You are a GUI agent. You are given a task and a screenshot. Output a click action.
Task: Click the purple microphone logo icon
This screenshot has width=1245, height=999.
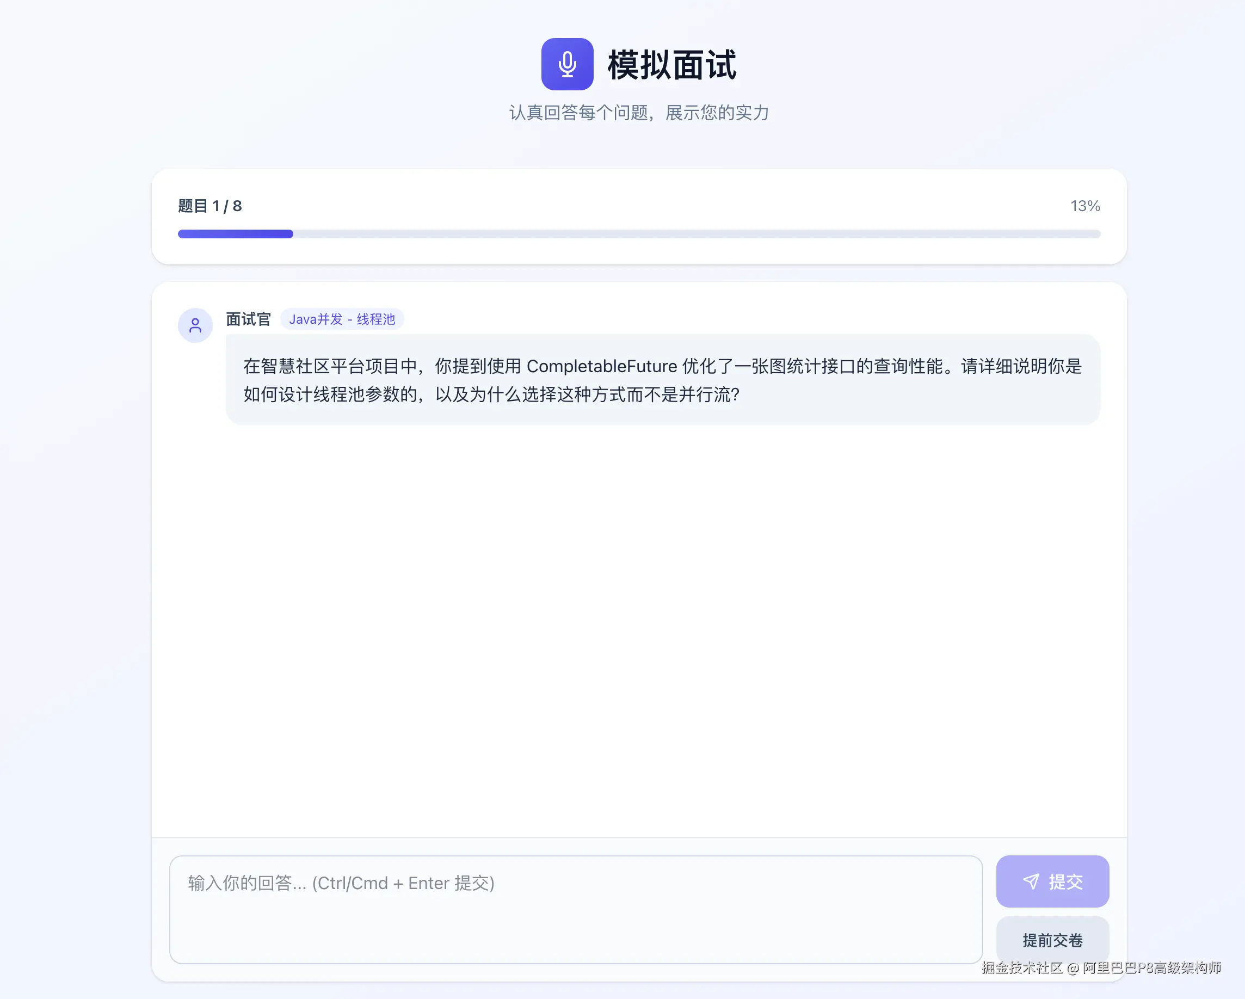coord(567,64)
